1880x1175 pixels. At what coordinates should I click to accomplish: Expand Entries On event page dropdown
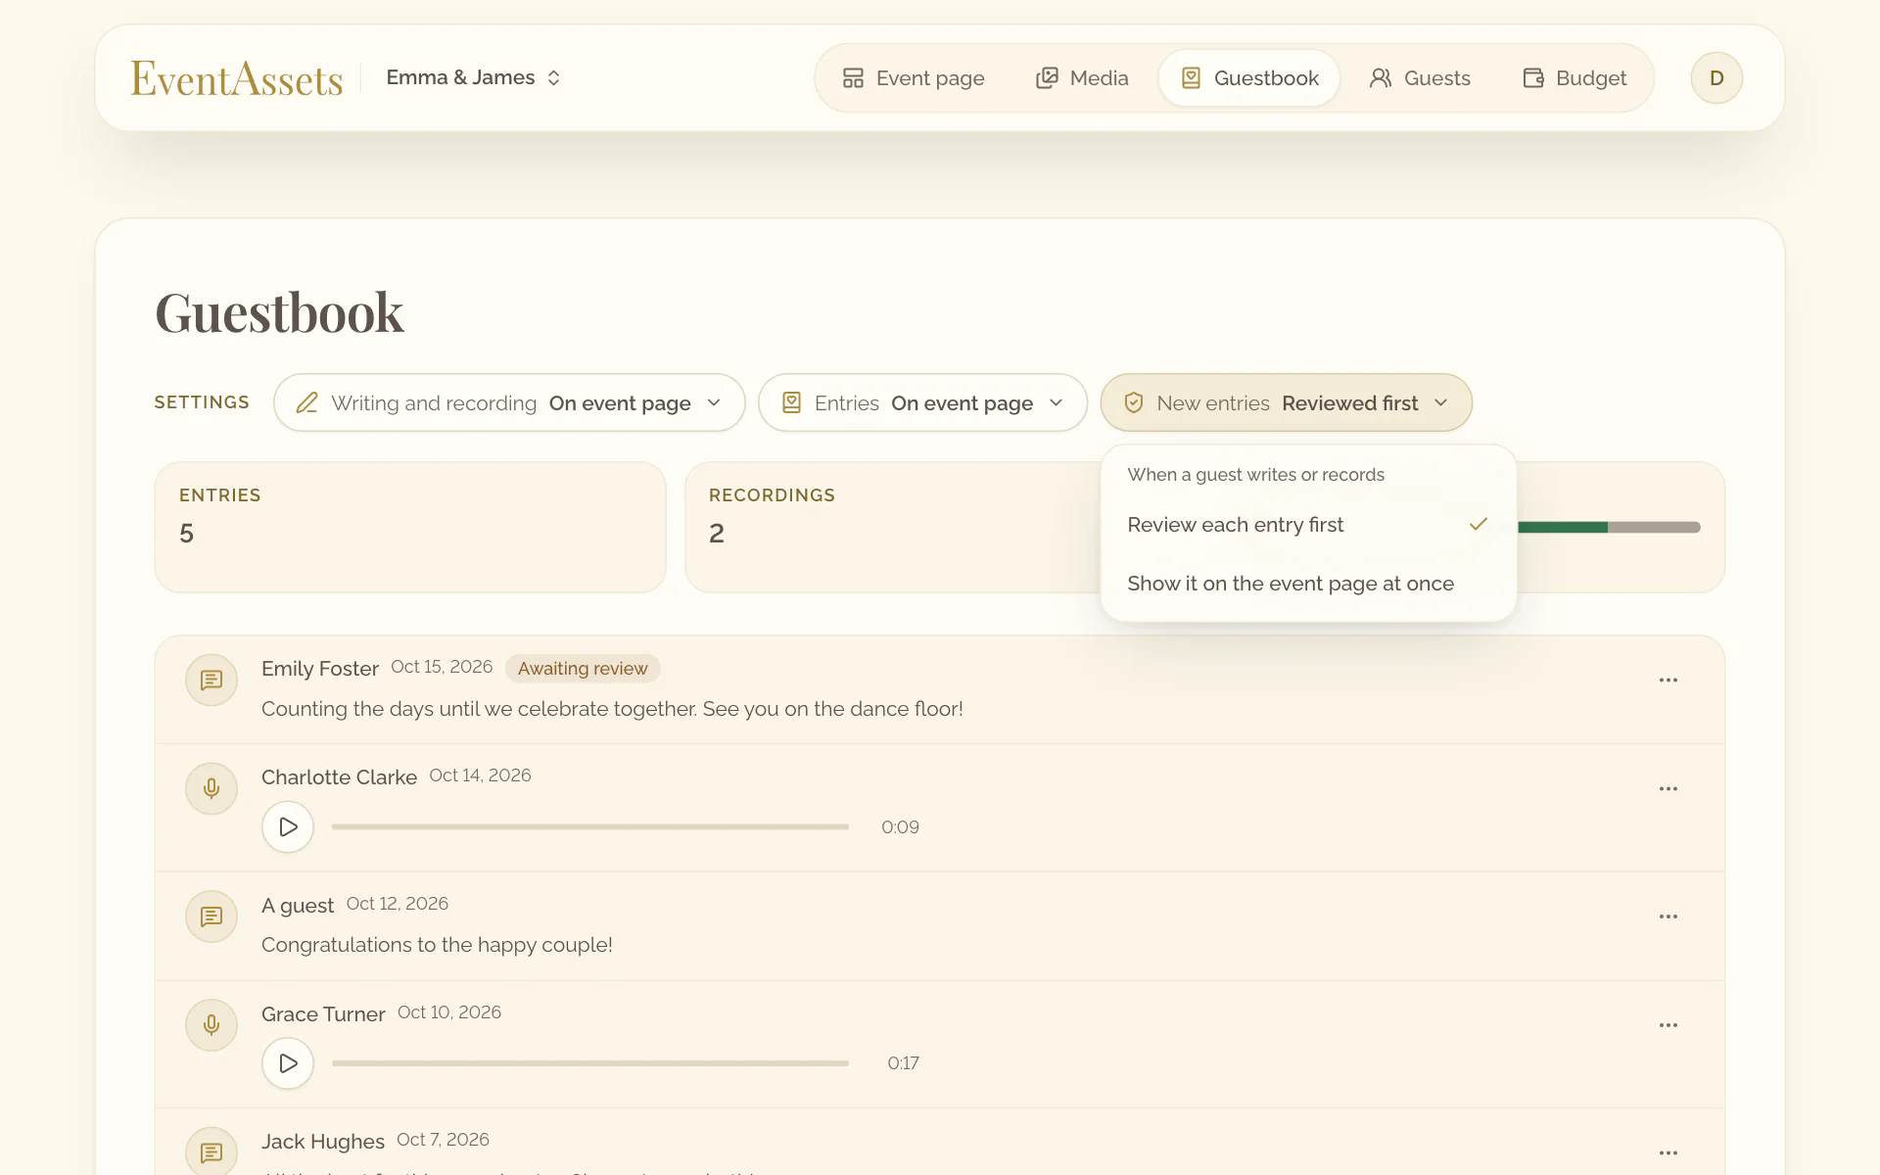click(x=922, y=402)
